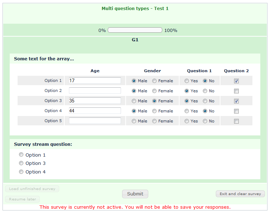Choose Yes for Option 5 Question 1
This screenshot has width=270, height=213.
(187, 121)
